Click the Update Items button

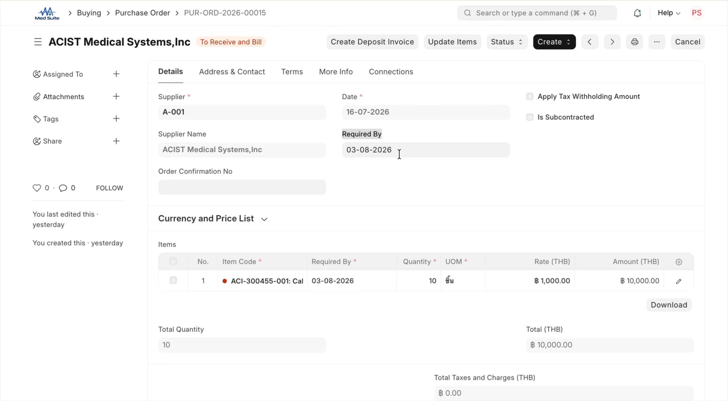(x=452, y=42)
